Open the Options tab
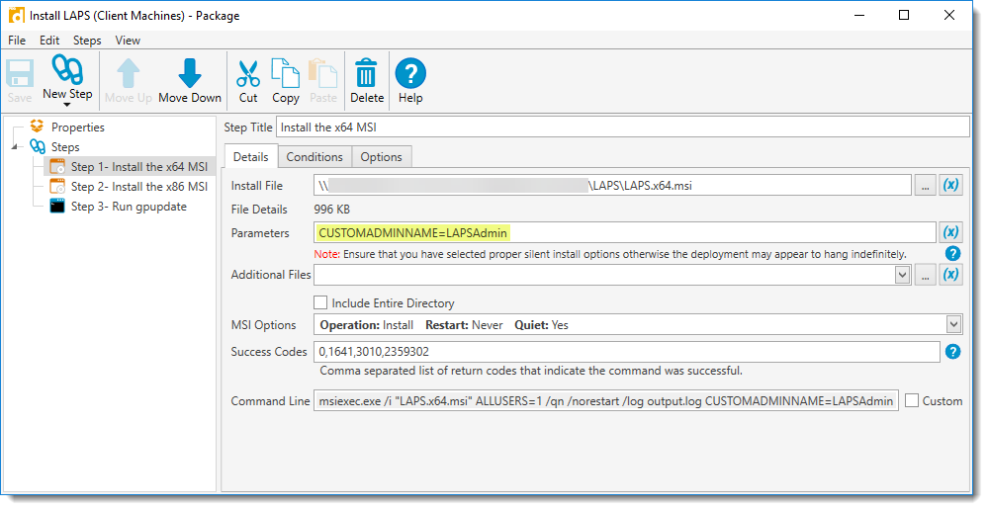This screenshot has width=988, height=510. point(381,157)
